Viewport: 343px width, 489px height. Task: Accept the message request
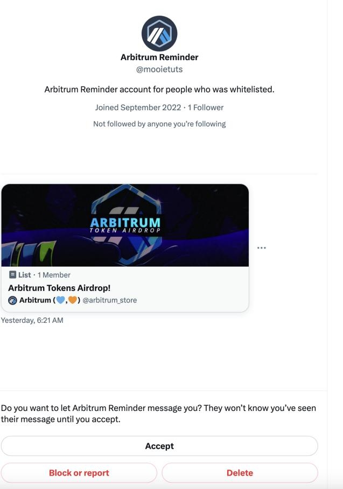tap(159, 446)
